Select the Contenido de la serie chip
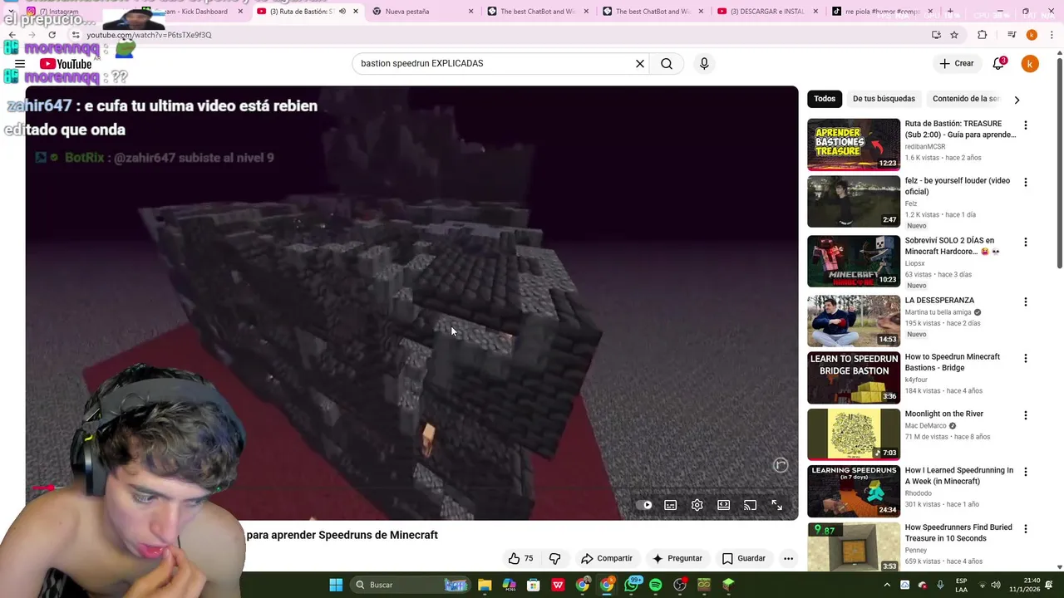Image resolution: width=1064 pixels, height=598 pixels. pos(965,99)
